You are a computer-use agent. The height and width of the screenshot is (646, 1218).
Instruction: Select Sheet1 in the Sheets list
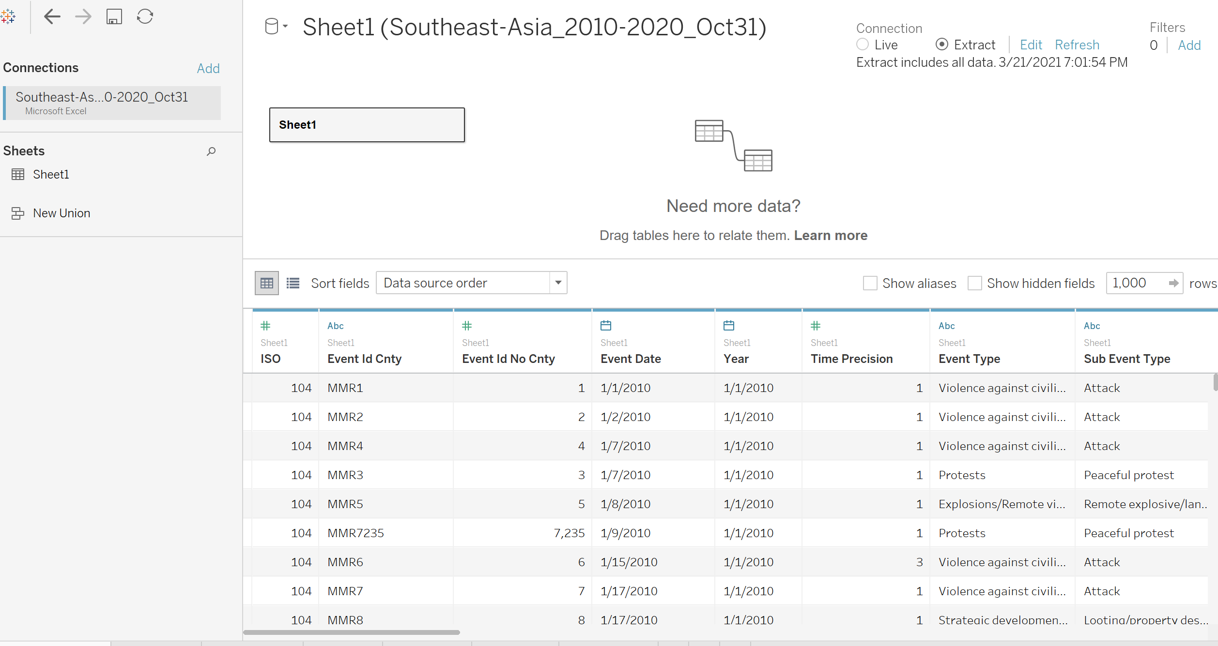click(51, 174)
